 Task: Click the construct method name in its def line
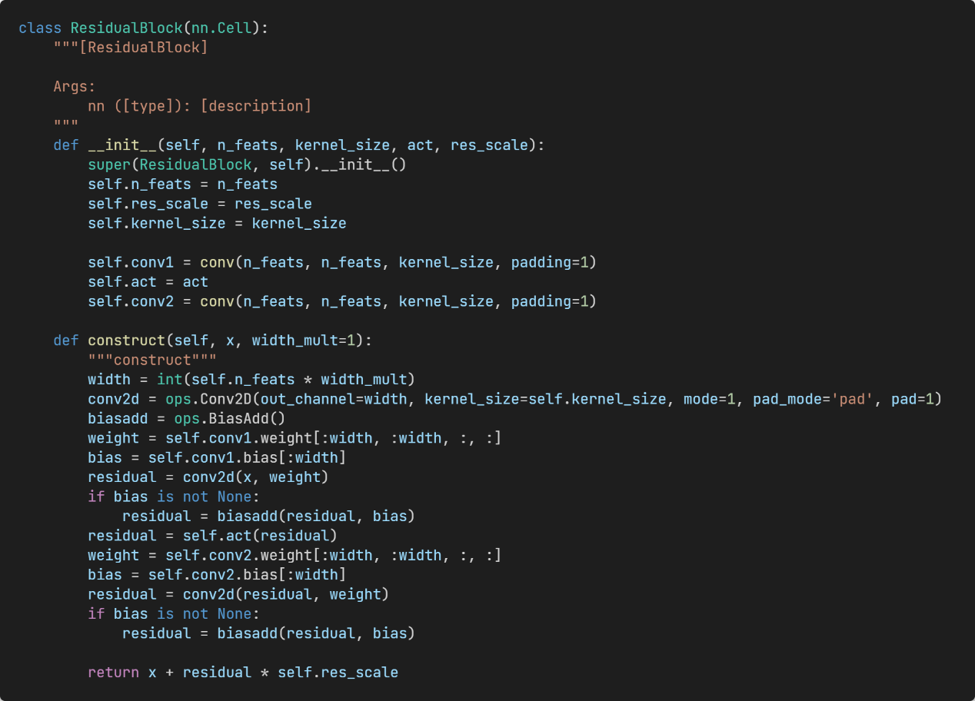pyautogui.click(x=126, y=341)
